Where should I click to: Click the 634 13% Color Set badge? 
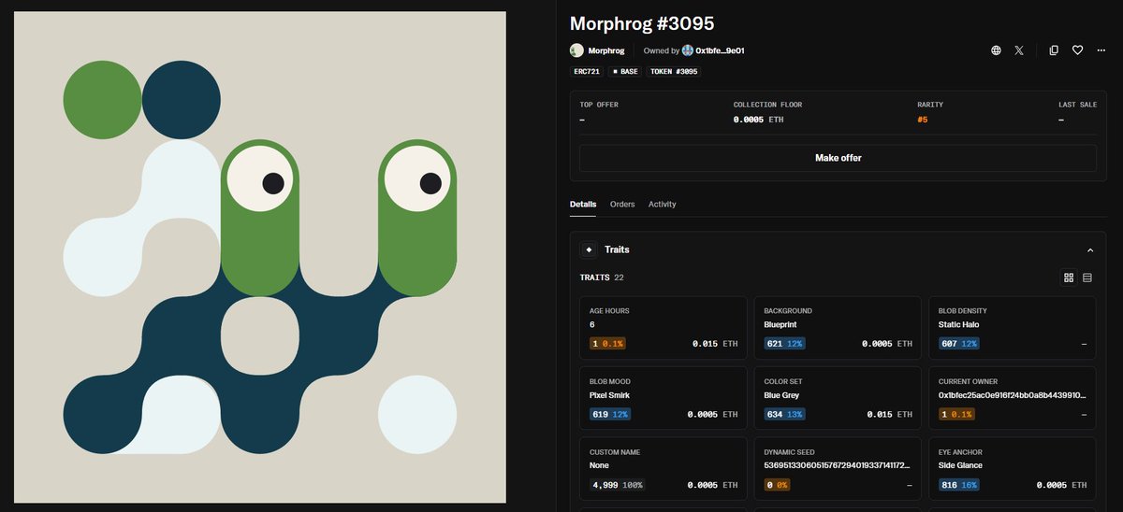784,415
